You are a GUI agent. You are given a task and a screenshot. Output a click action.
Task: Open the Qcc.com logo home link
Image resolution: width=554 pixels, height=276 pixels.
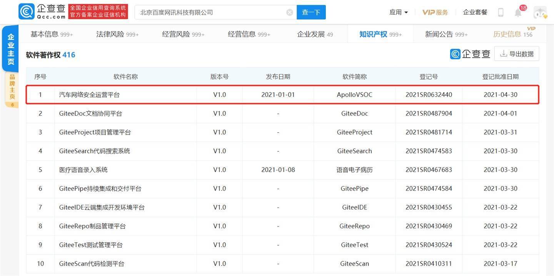click(42, 12)
